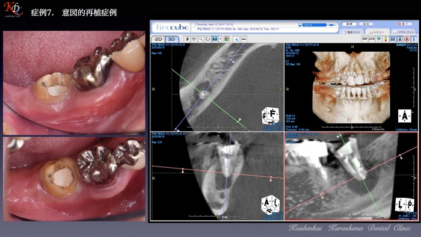The image size is (421, 237).
Task: Select the ruler measurement tool
Action: (x=244, y=39)
